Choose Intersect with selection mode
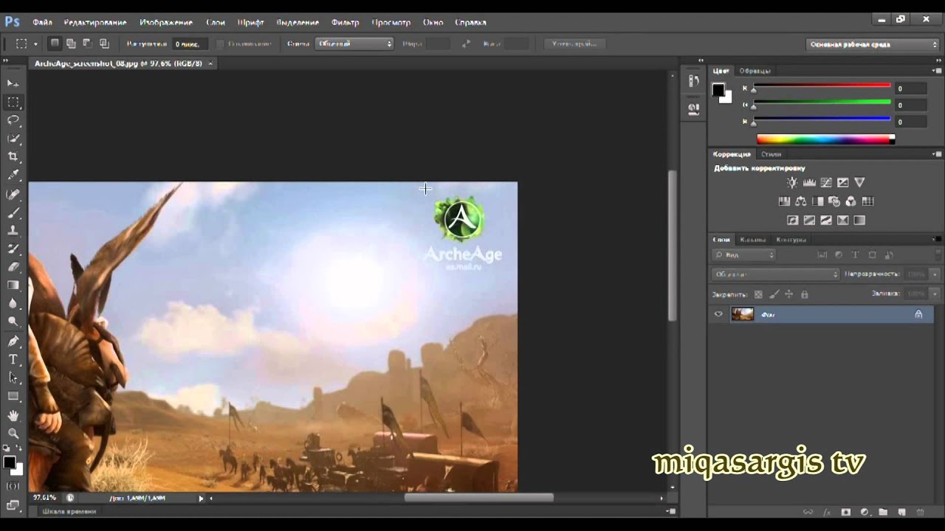This screenshot has width=945, height=531. click(x=104, y=44)
